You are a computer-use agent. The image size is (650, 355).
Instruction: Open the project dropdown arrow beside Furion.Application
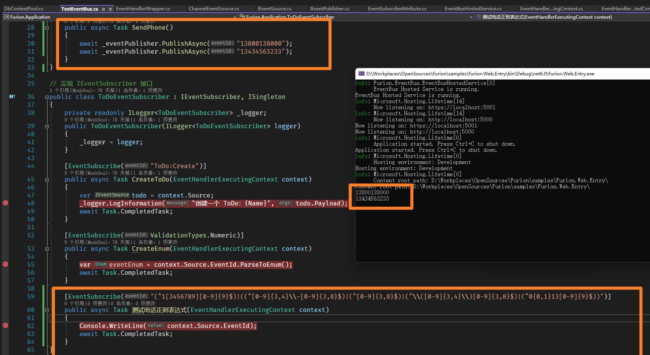235,17
